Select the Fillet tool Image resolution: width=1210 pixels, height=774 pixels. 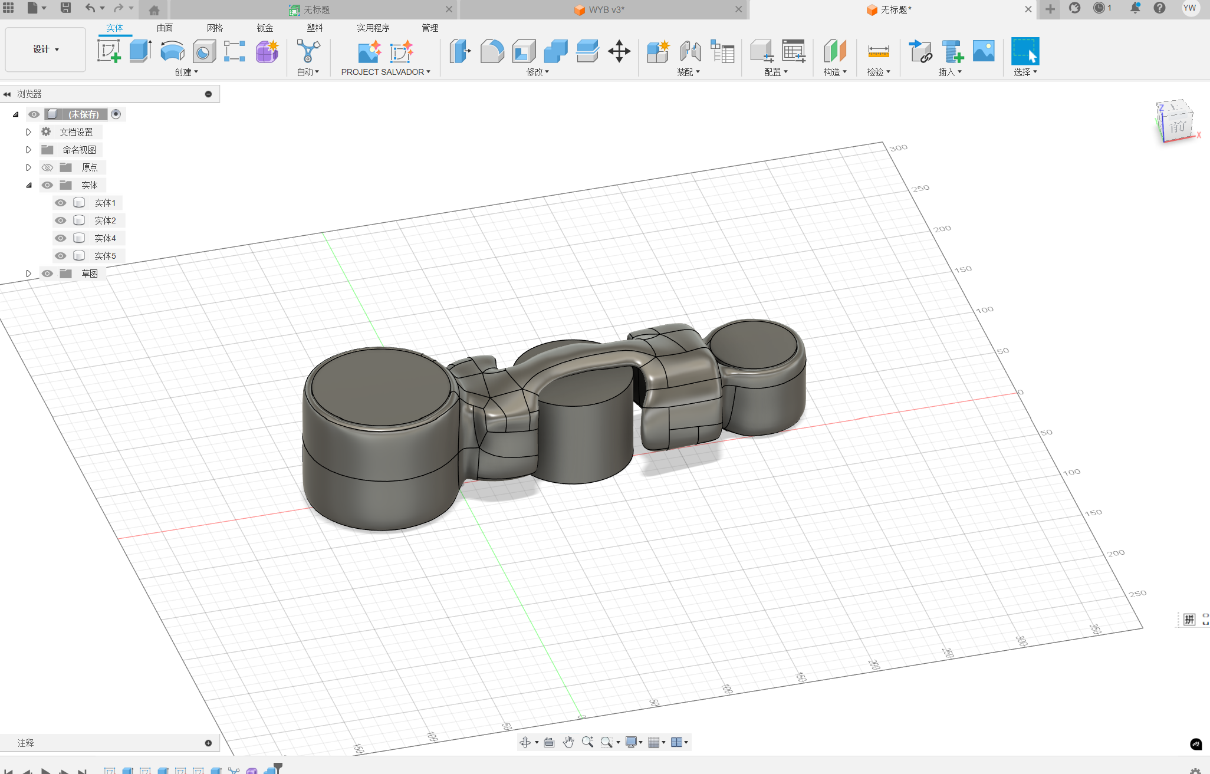pyautogui.click(x=492, y=51)
